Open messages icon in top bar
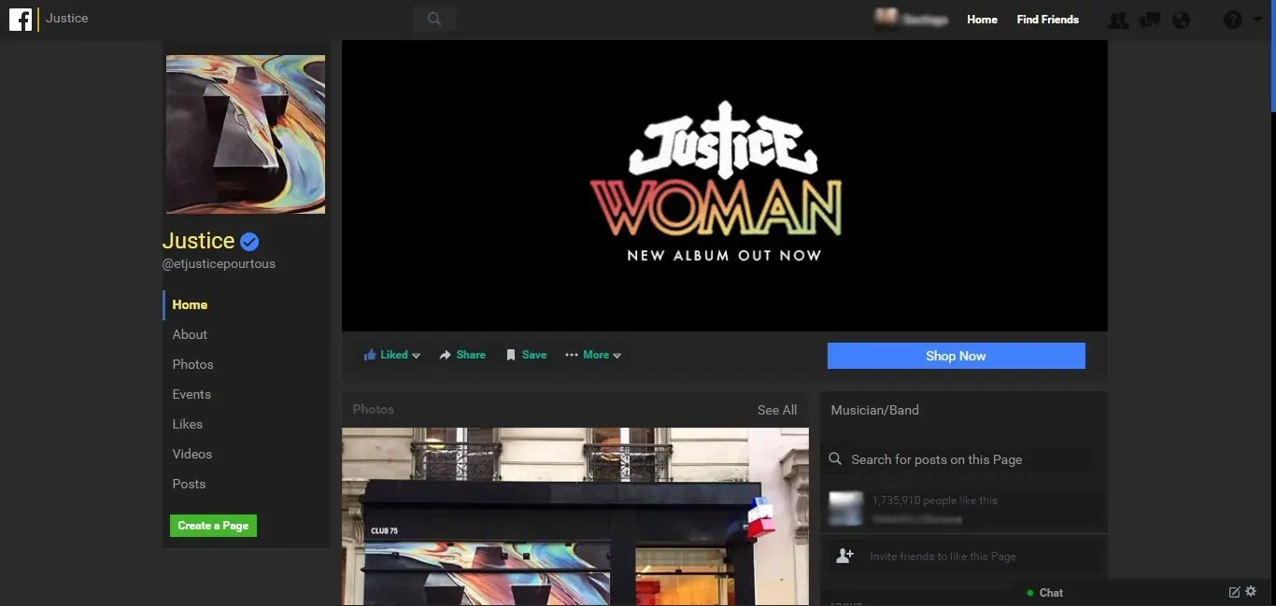 1150,20
